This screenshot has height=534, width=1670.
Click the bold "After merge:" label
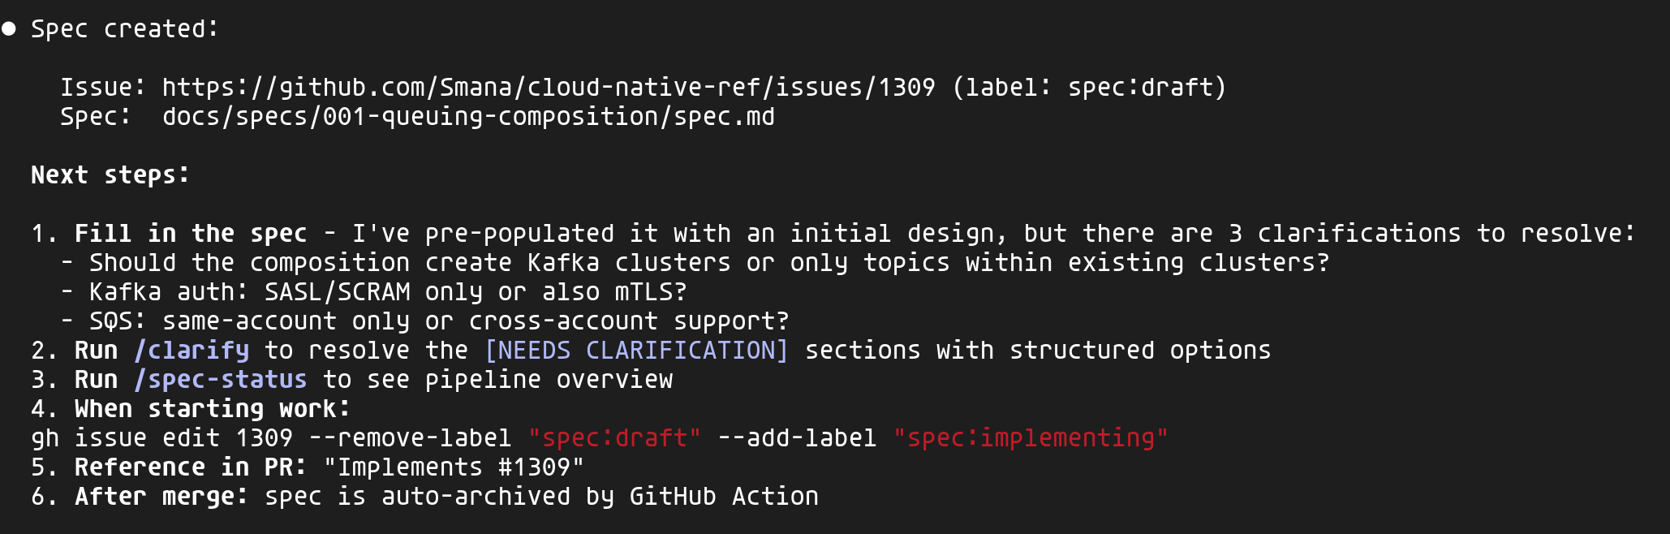[x=161, y=497]
